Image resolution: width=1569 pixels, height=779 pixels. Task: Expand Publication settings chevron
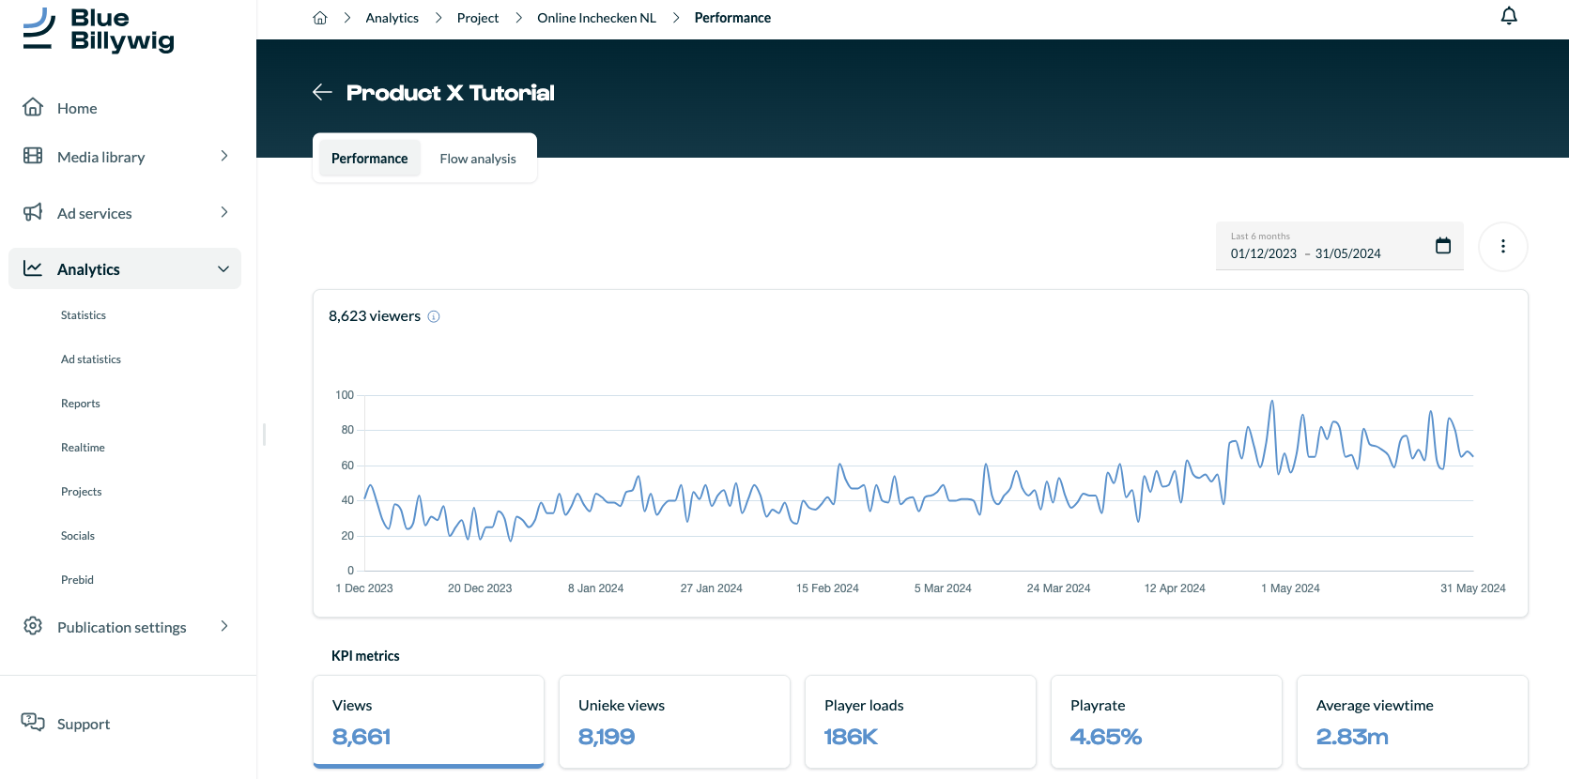pyautogui.click(x=223, y=626)
